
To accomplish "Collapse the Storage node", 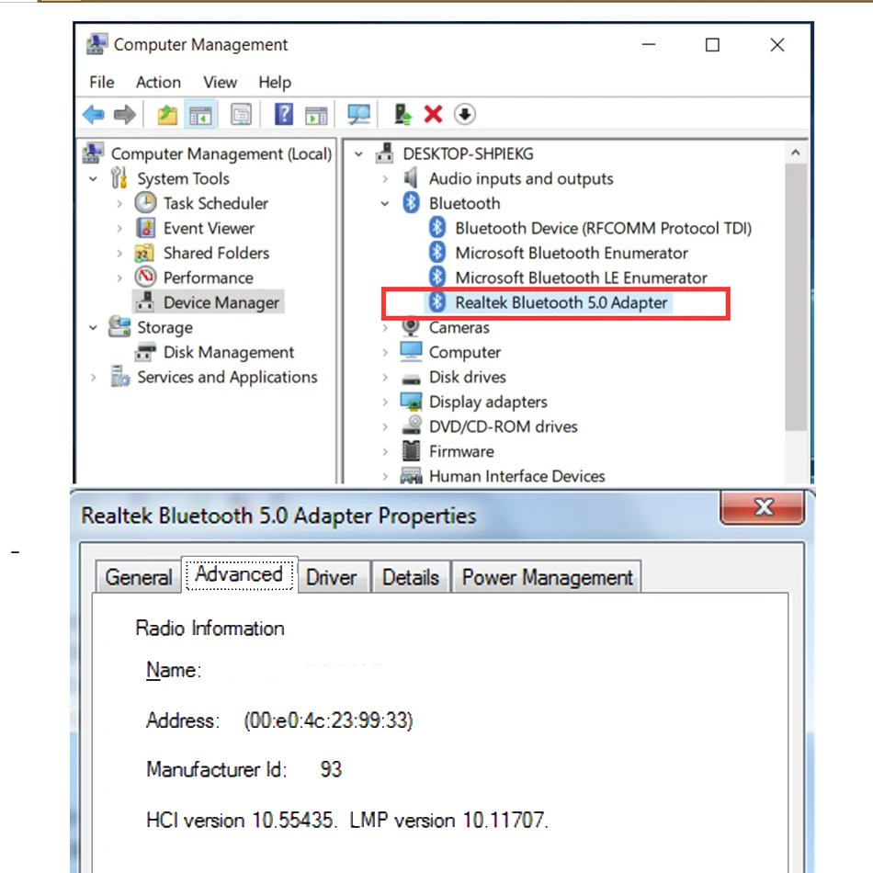I will pyautogui.click(x=93, y=327).
